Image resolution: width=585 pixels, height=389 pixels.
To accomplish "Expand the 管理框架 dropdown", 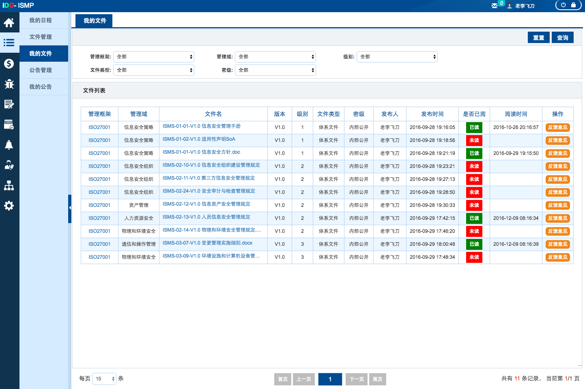I will 154,57.
